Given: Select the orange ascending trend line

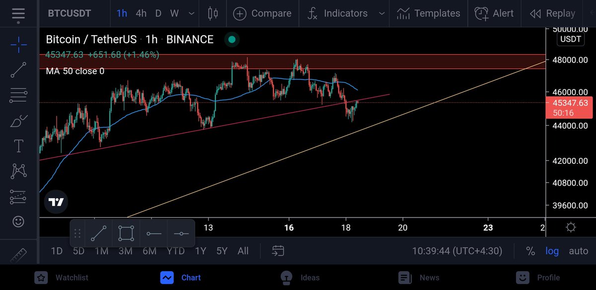Looking at the screenshot, I should point(335,139).
